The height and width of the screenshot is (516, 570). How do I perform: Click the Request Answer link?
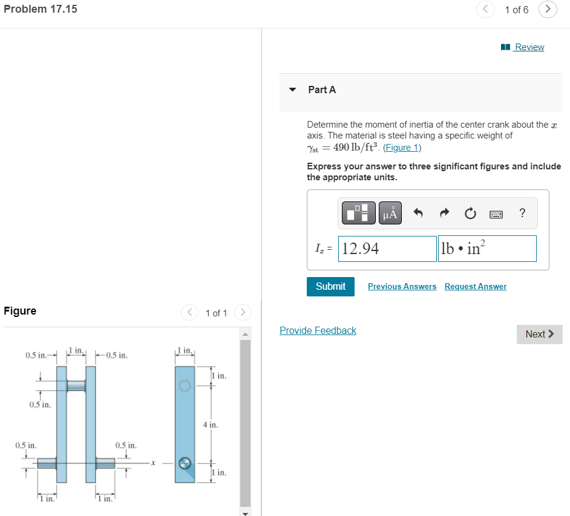[x=476, y=286]
